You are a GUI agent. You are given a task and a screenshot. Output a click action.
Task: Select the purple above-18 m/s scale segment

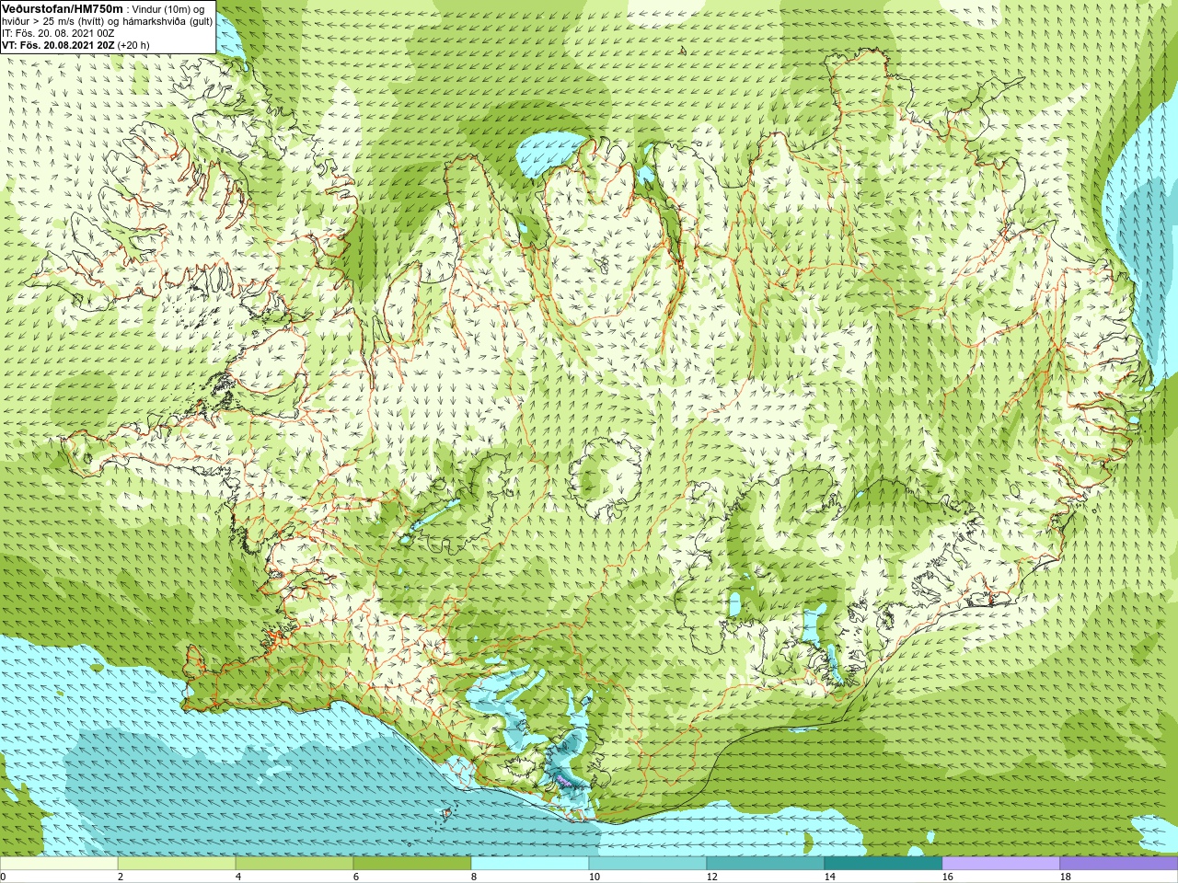click(x=1119, y=864)
